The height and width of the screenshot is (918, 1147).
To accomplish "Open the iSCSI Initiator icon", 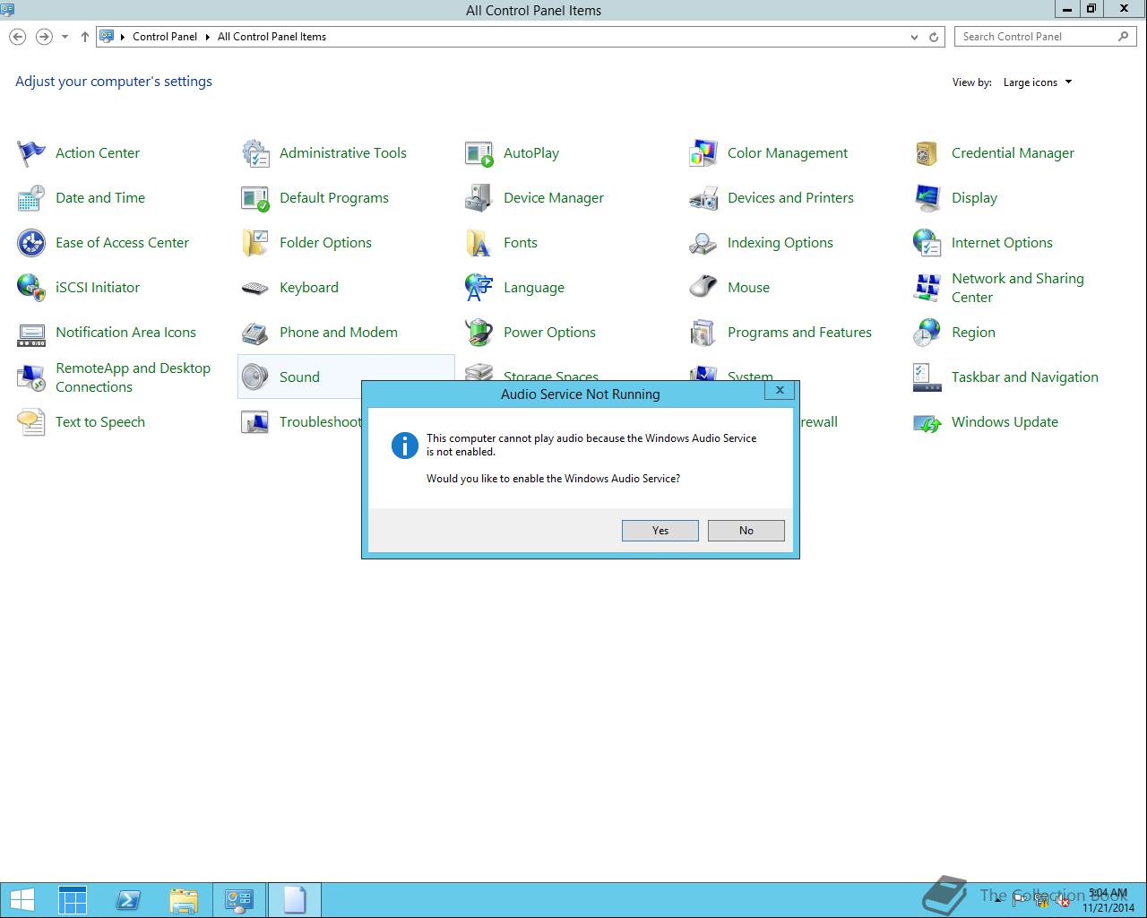I will 31,288.
